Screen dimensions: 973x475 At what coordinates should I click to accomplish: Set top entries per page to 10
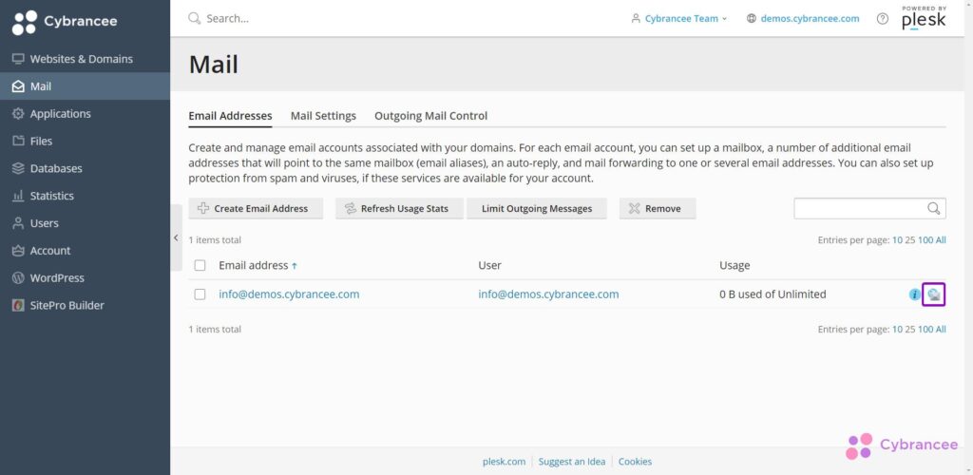[x=897, y=240]
